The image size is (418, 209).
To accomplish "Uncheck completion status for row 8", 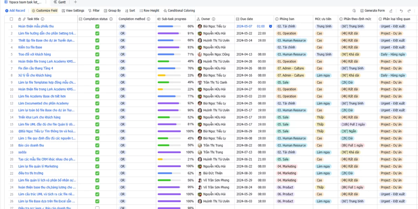I will click(x=97, y=75).
